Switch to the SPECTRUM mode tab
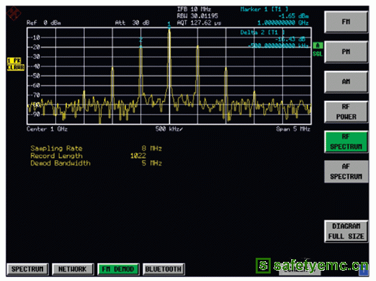Screen dimensions: 376x281 (x=27, y=269)
